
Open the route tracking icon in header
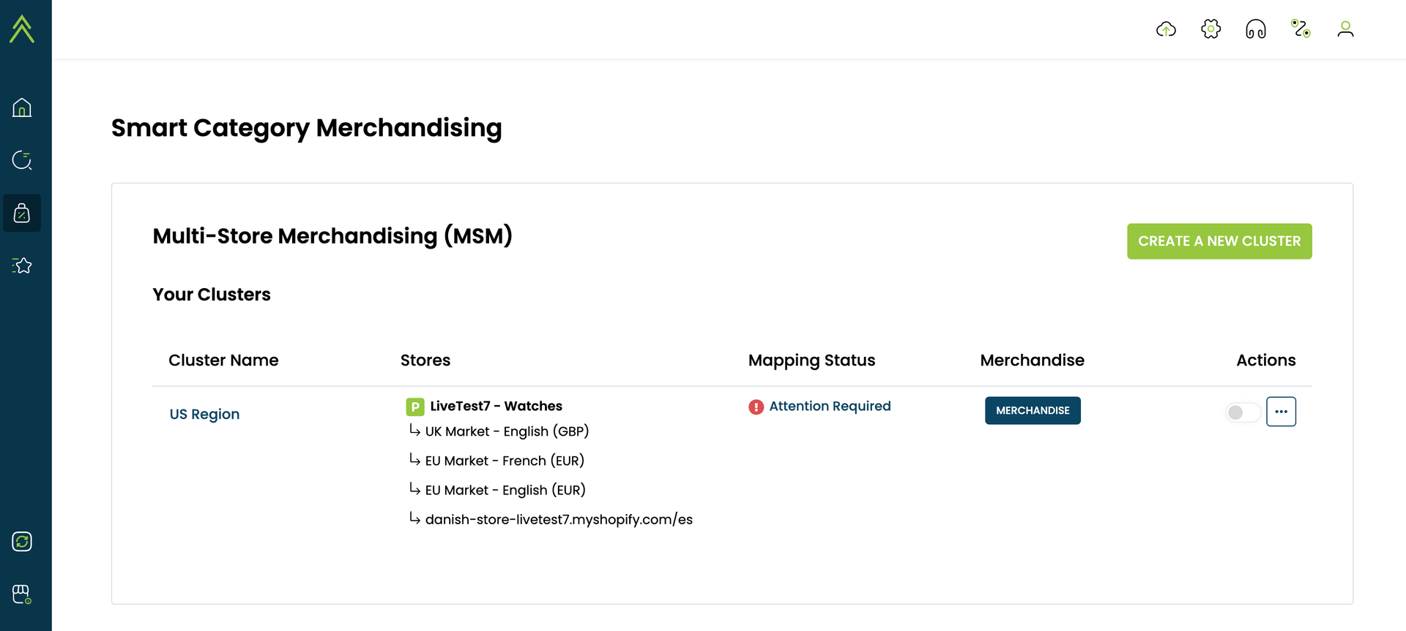tap(1301, 29)
